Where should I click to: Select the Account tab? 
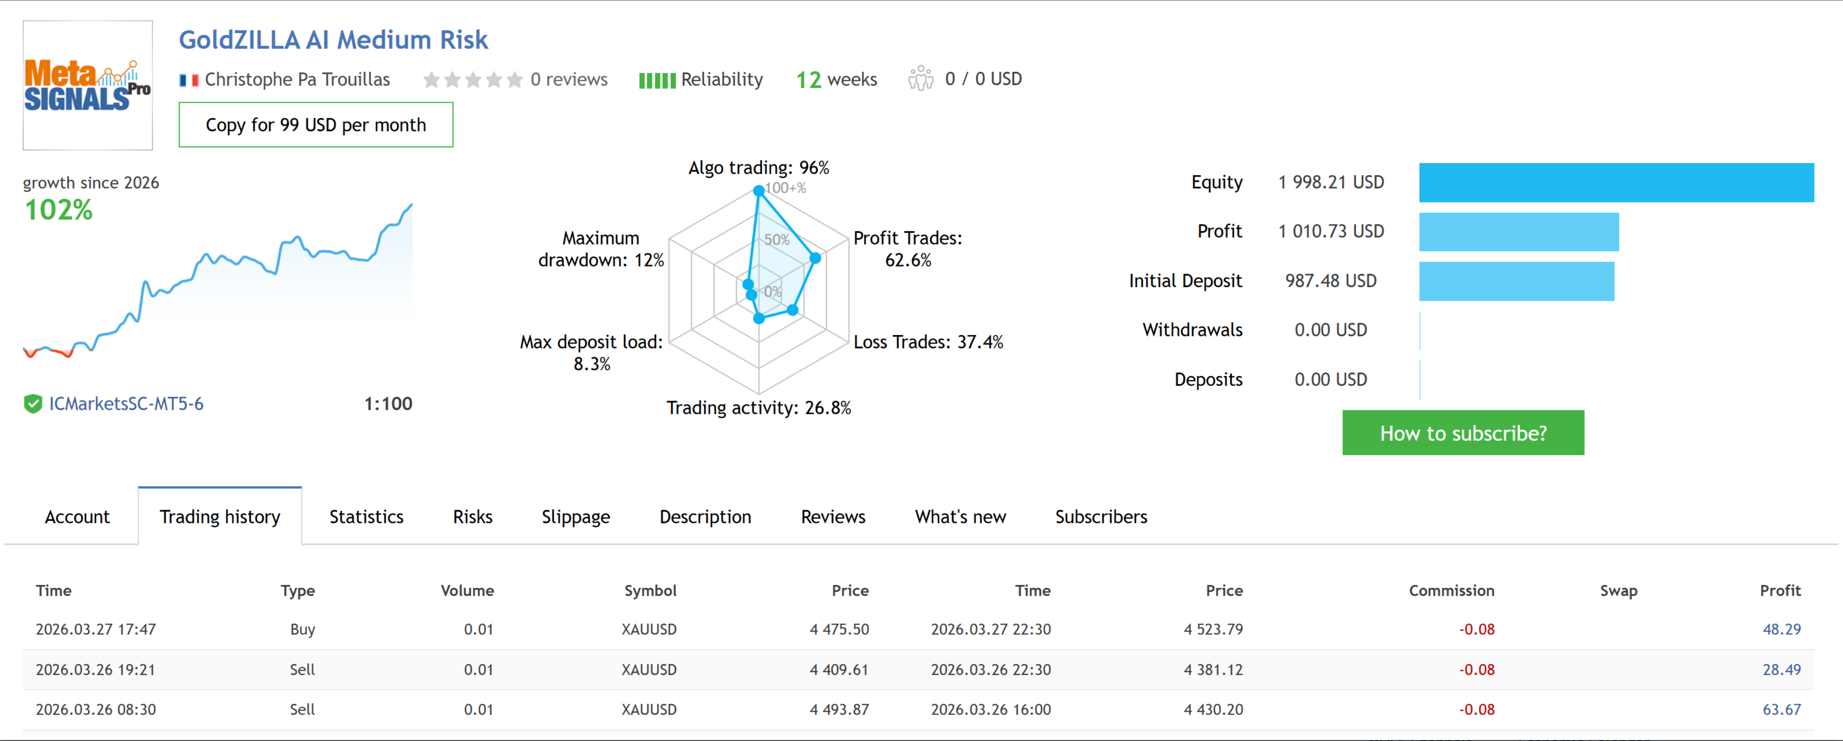click(77, 517)
